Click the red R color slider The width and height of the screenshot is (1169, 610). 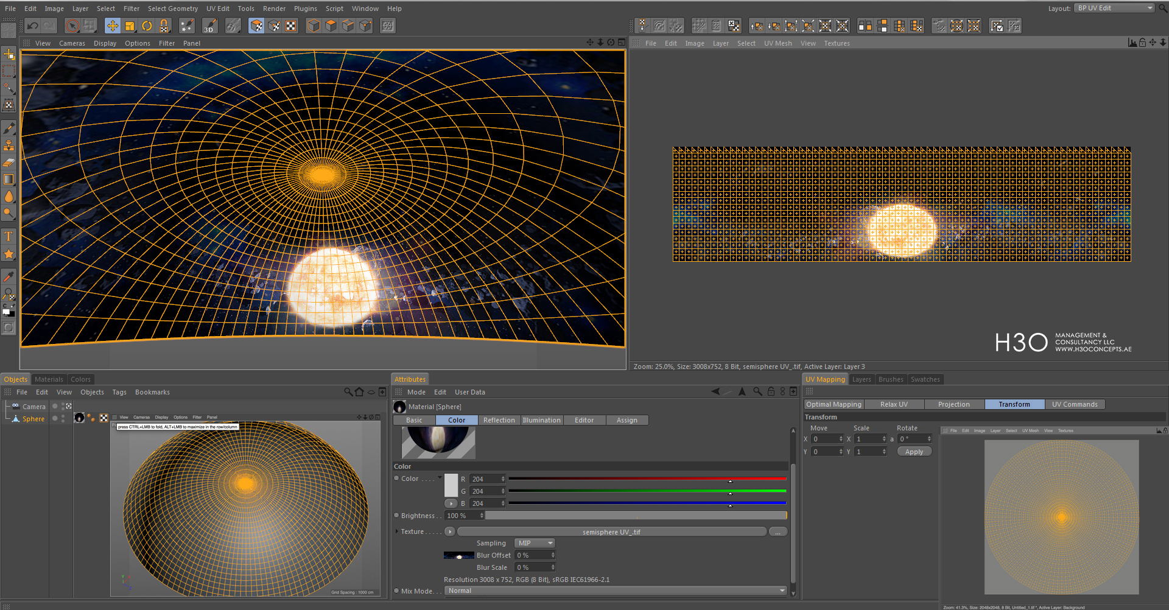pos(647,479)
